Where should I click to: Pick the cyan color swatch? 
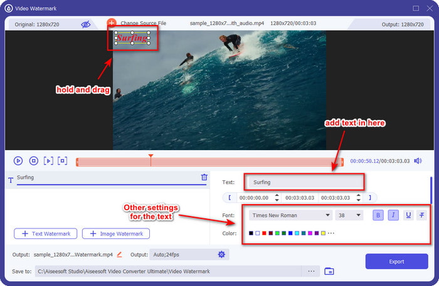pyautogui.click(x=297, y=233)
